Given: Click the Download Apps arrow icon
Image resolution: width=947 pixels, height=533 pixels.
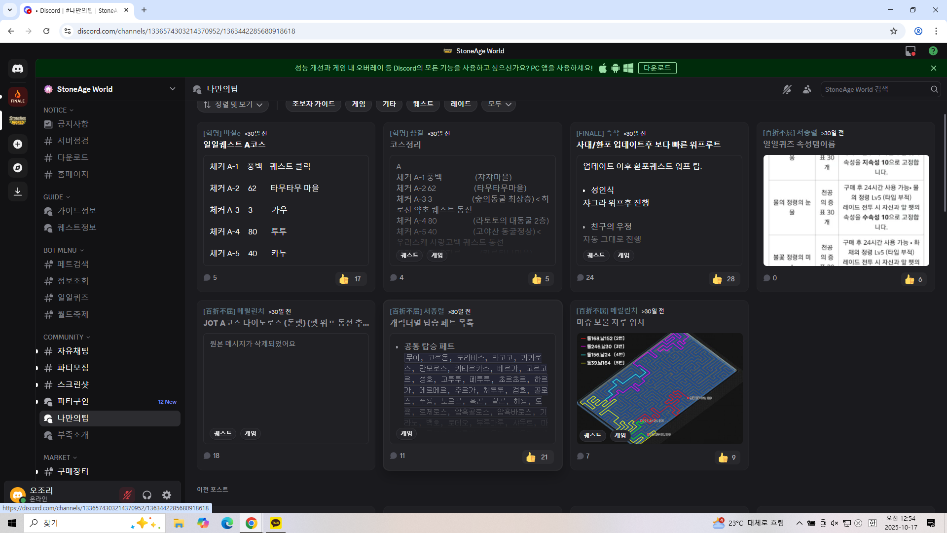Looking at the screenshot, I should click(18, 191).
